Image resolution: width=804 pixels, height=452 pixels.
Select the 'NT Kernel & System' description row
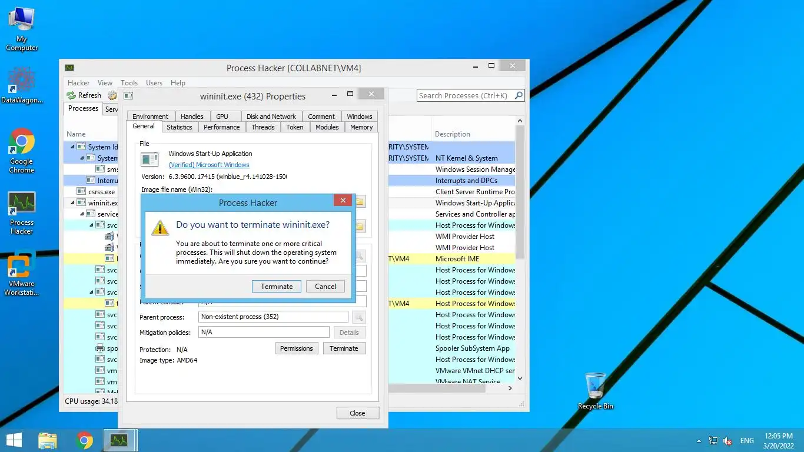coord(467,158)
